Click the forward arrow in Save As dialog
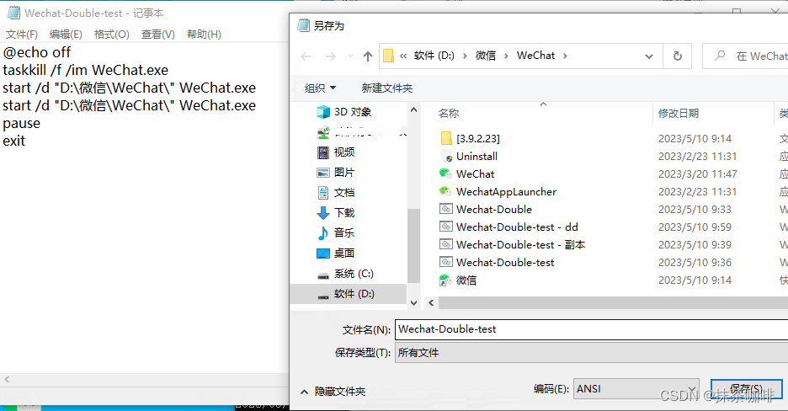Screen dimensions: 788x411 [330, 56]
